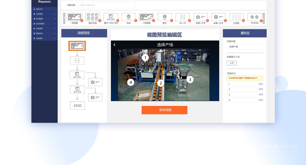Select the END node in flow
This screenshot has height=165, width=306.
pyautogui.click(x=77, y=106)
